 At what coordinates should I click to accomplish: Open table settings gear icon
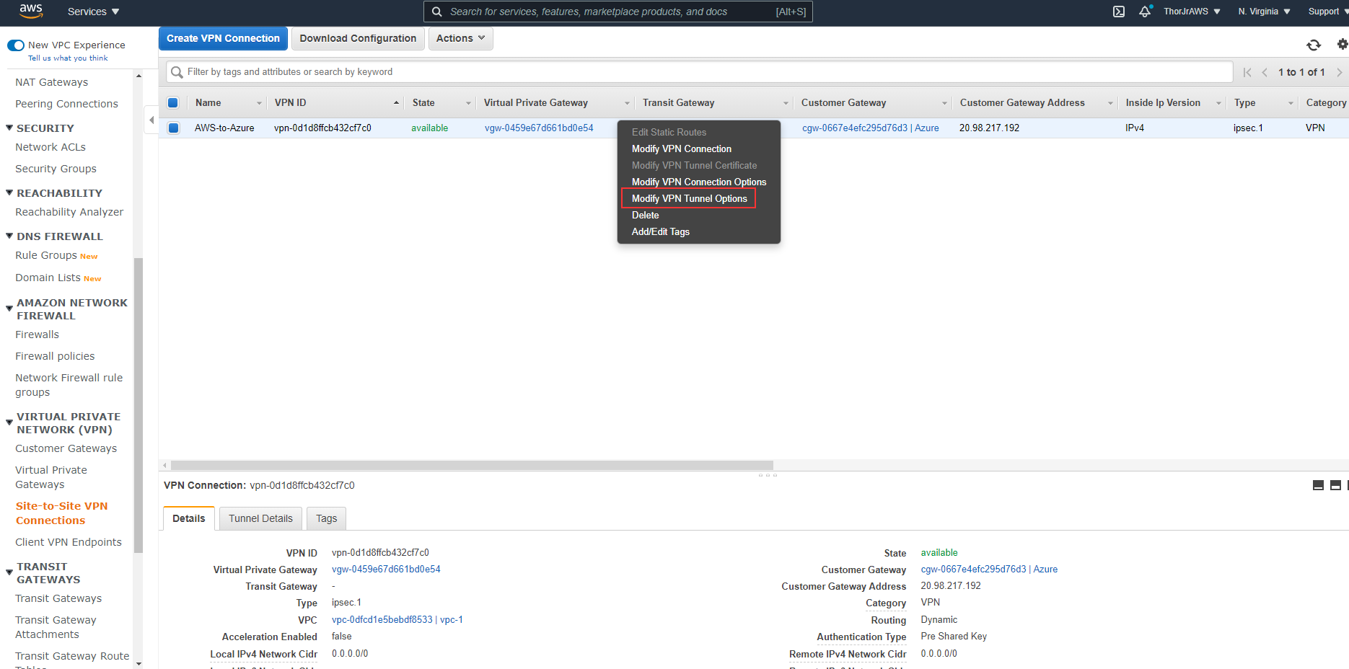(x=1342, y=45)
